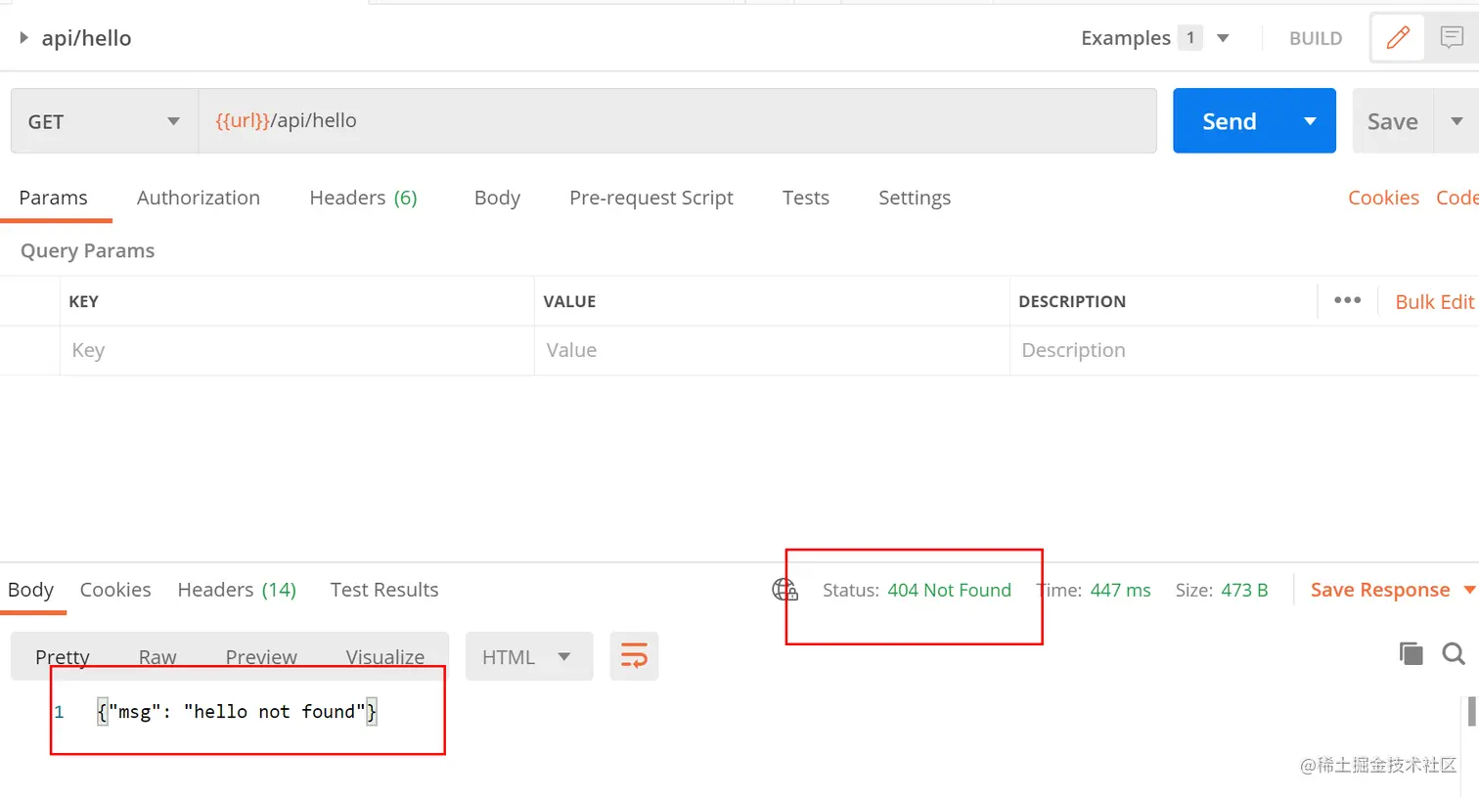Click the Cookies link
The image size is (1479, 797).
(1383, 198)
